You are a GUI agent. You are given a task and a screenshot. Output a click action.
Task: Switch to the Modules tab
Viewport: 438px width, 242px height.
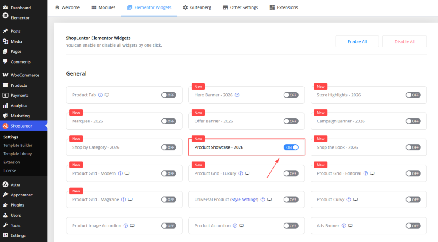104,8
